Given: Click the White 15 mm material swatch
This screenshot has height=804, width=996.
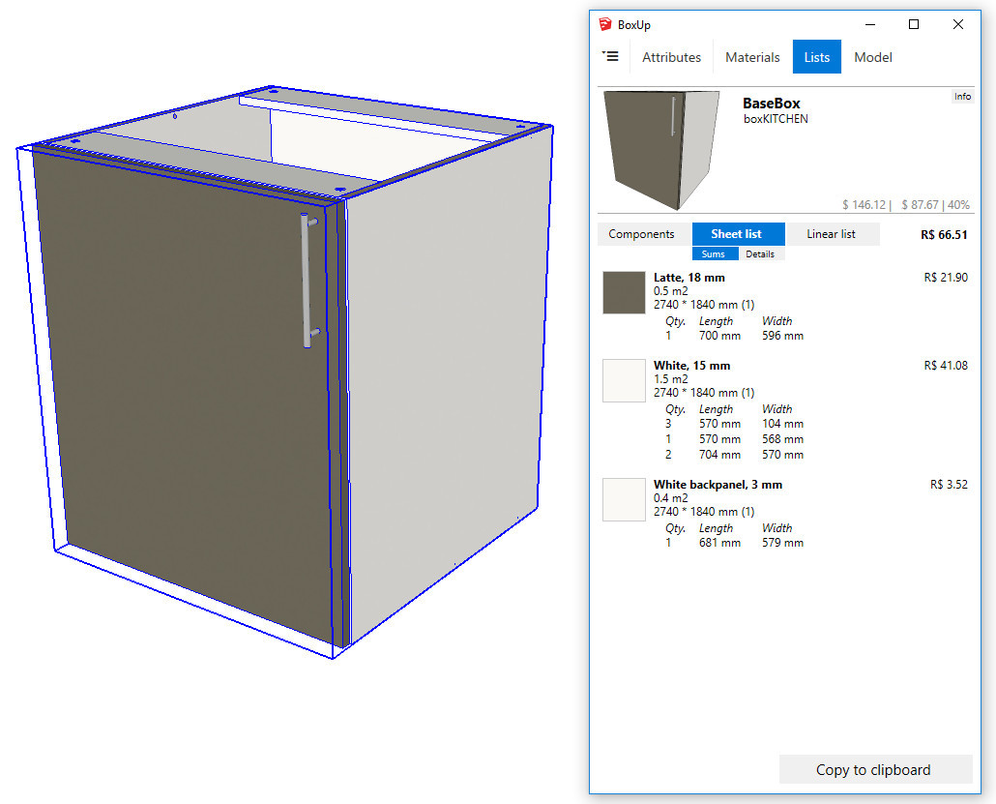Looking at the screenshot, I should tap(623, 380).
